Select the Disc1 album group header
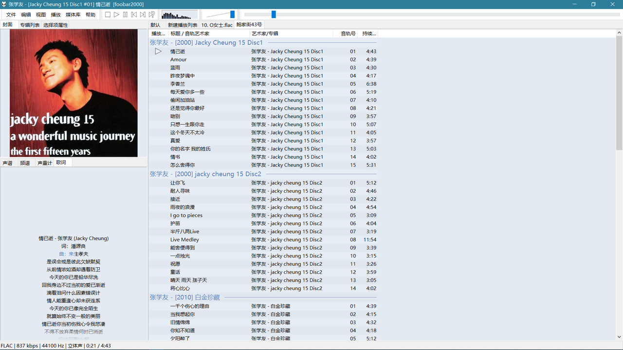Image resolution: width=623 pixels, height=350 pixels. coord(263,42)
